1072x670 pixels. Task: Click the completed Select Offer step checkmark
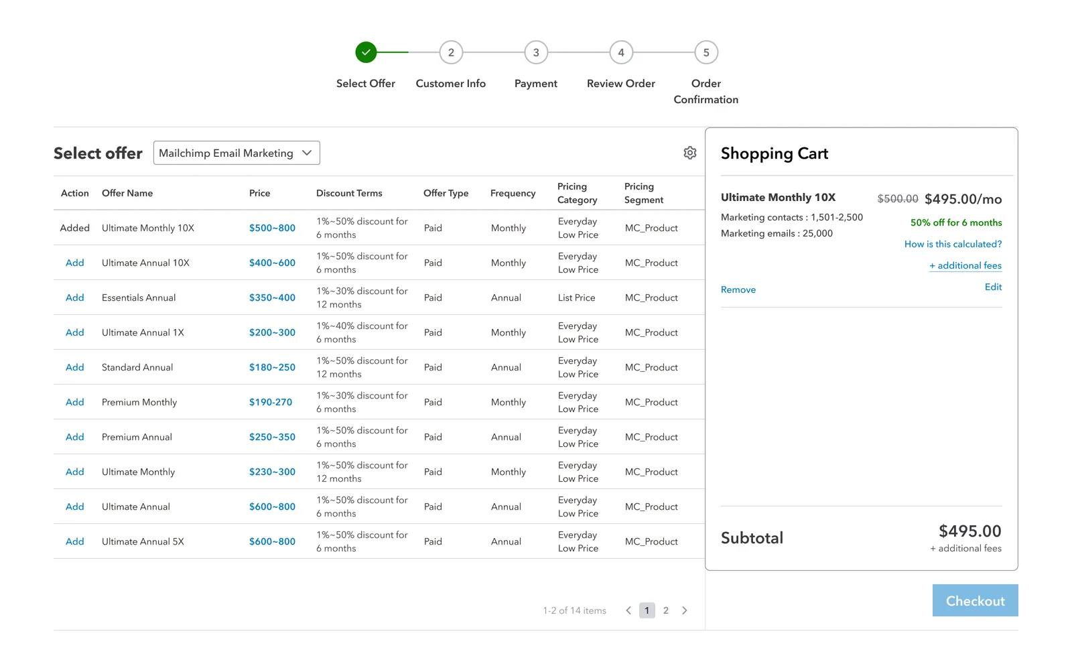[x=366, y=52]
